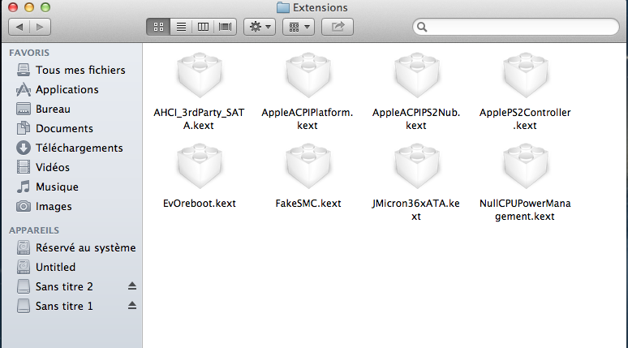Open Musique in the sidebar
This screenshot has width=628, height=348.
coord(71,187)
